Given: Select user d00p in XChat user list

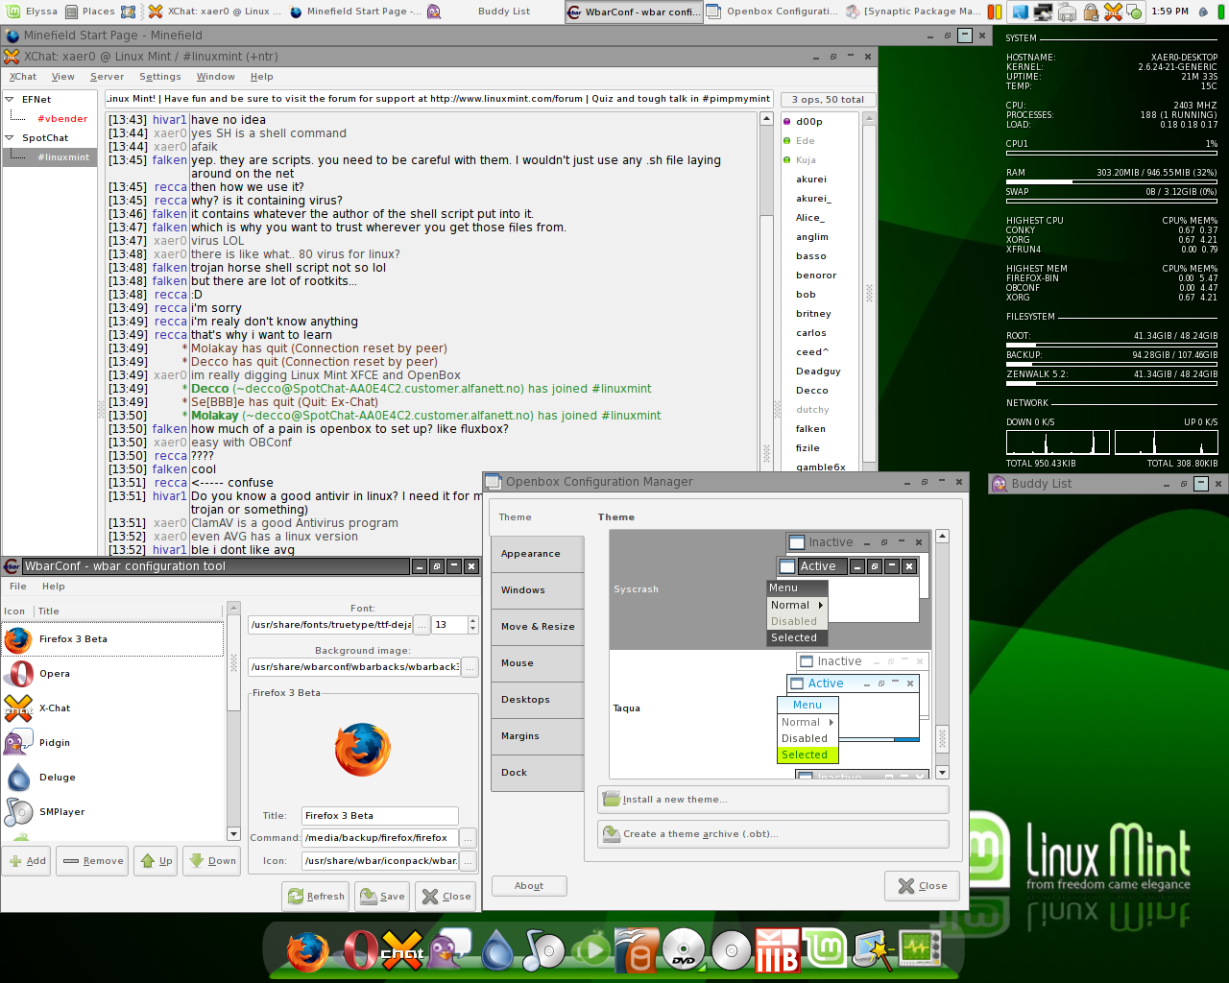Looking at the screenshot, I should 809,122.
